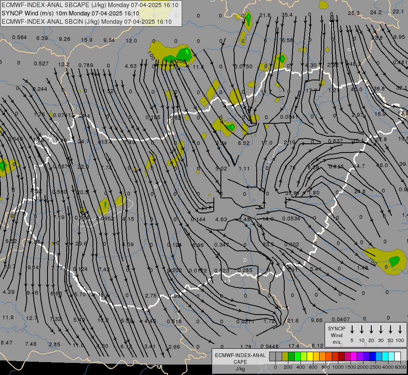Click the 6000 tick label on CAPE scale
The image size is (408, 375).
400,367
